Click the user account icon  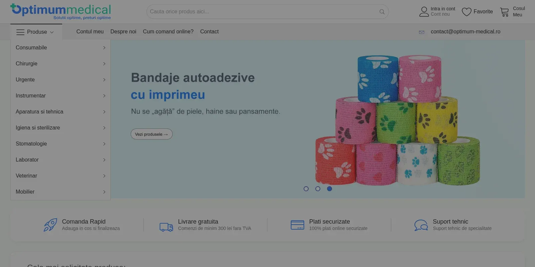click(424, 12)
